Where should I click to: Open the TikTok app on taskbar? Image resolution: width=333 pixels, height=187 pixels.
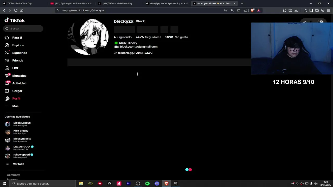(x=119, y=184)
